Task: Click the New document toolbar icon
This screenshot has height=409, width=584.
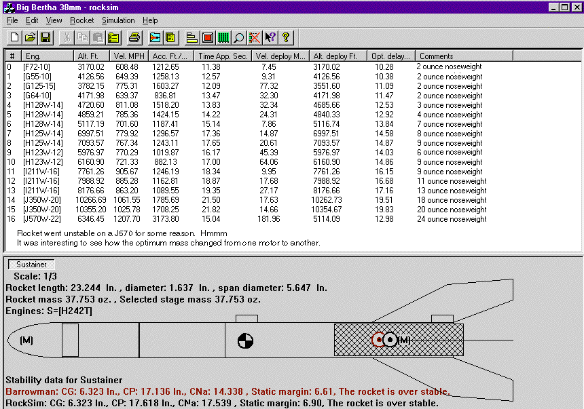Action: click(x=16, y=37)
